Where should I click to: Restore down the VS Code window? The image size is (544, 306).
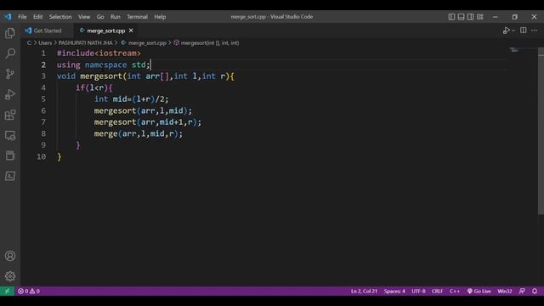(x=515, y=17)
